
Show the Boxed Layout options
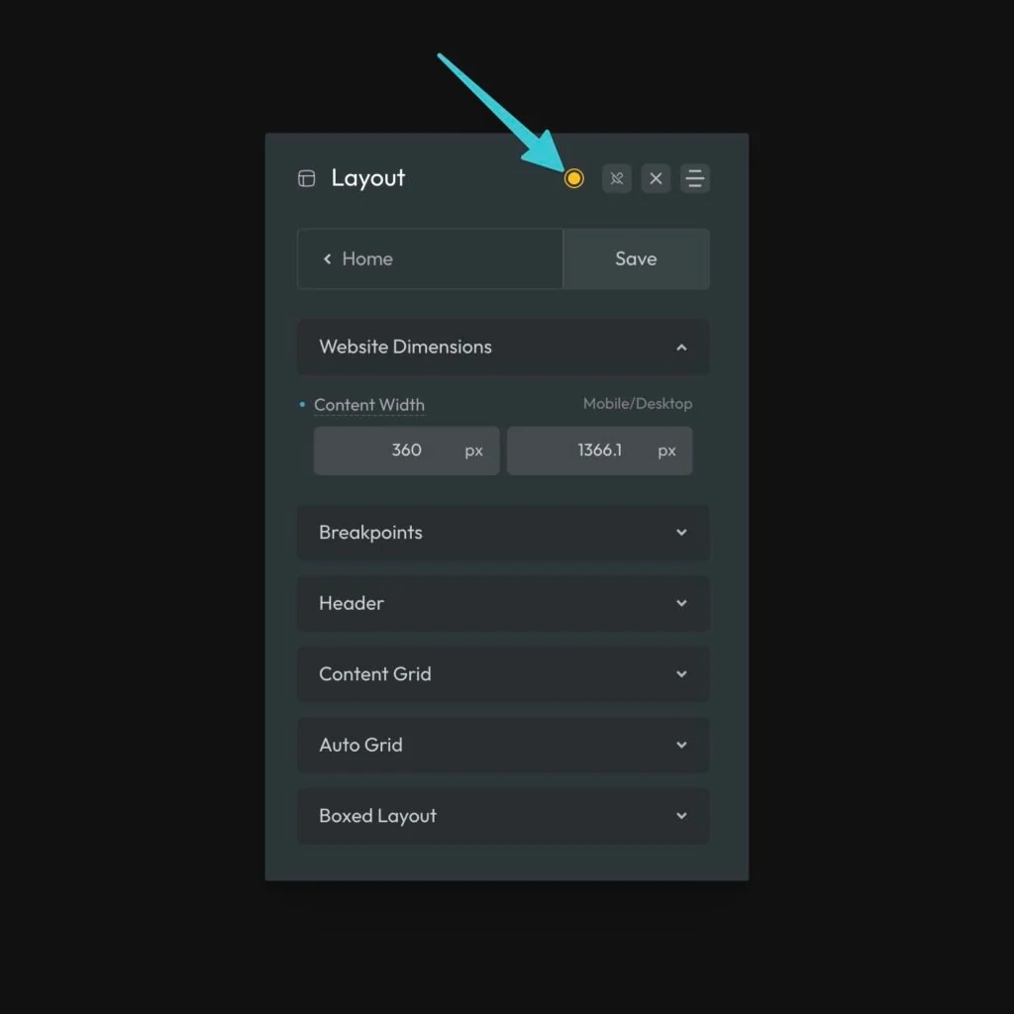(503, 816)
